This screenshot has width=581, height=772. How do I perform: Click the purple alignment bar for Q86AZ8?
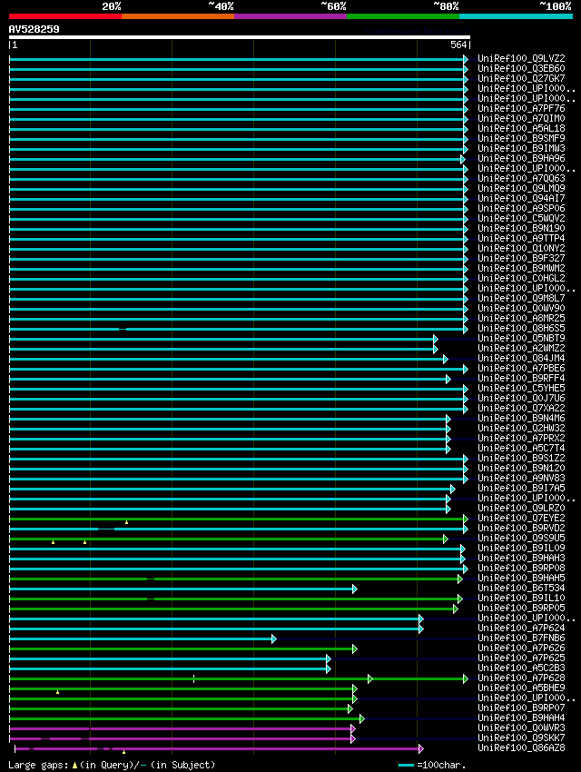click(218, 749)
